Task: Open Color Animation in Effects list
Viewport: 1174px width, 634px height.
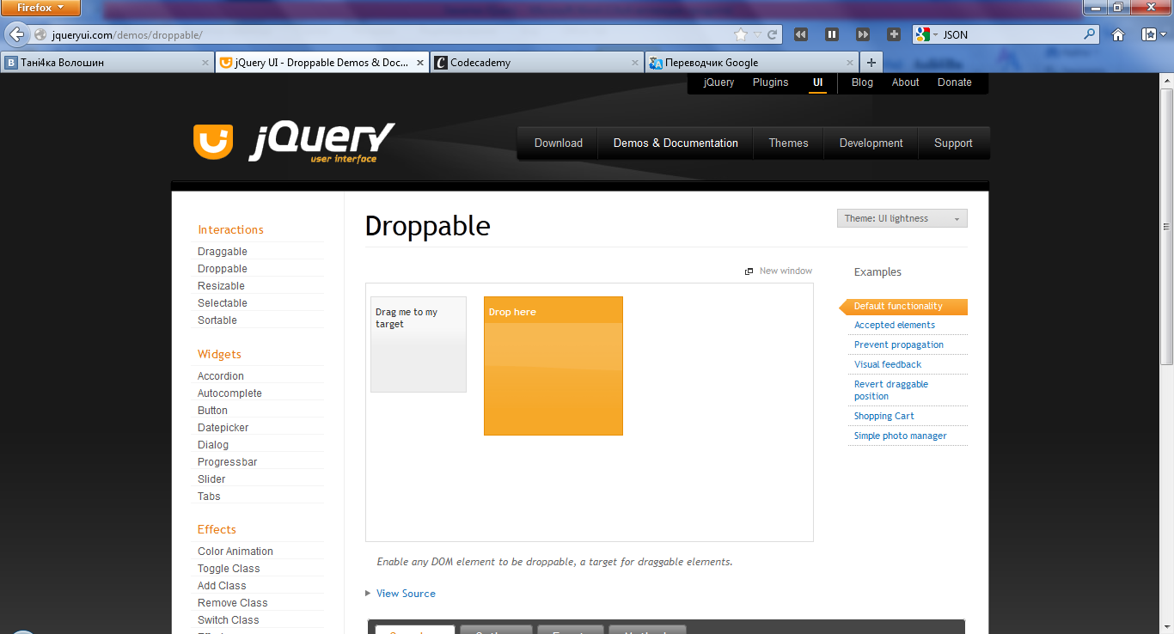Action: pos(235,552)
